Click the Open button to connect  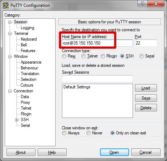tap(114, 152)
